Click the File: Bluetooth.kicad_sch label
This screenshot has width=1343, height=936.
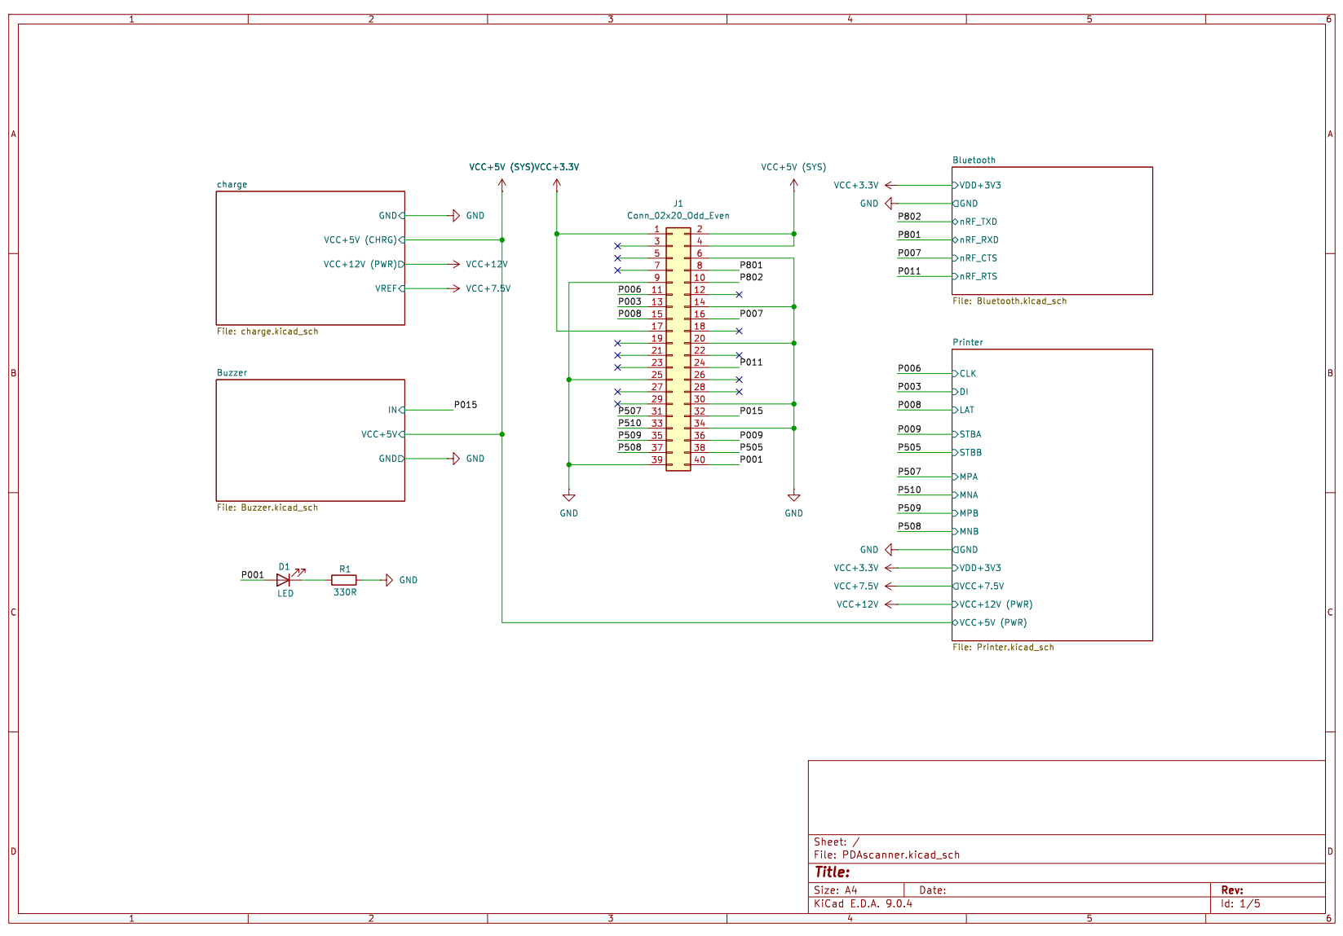(x=1009, y=301)
